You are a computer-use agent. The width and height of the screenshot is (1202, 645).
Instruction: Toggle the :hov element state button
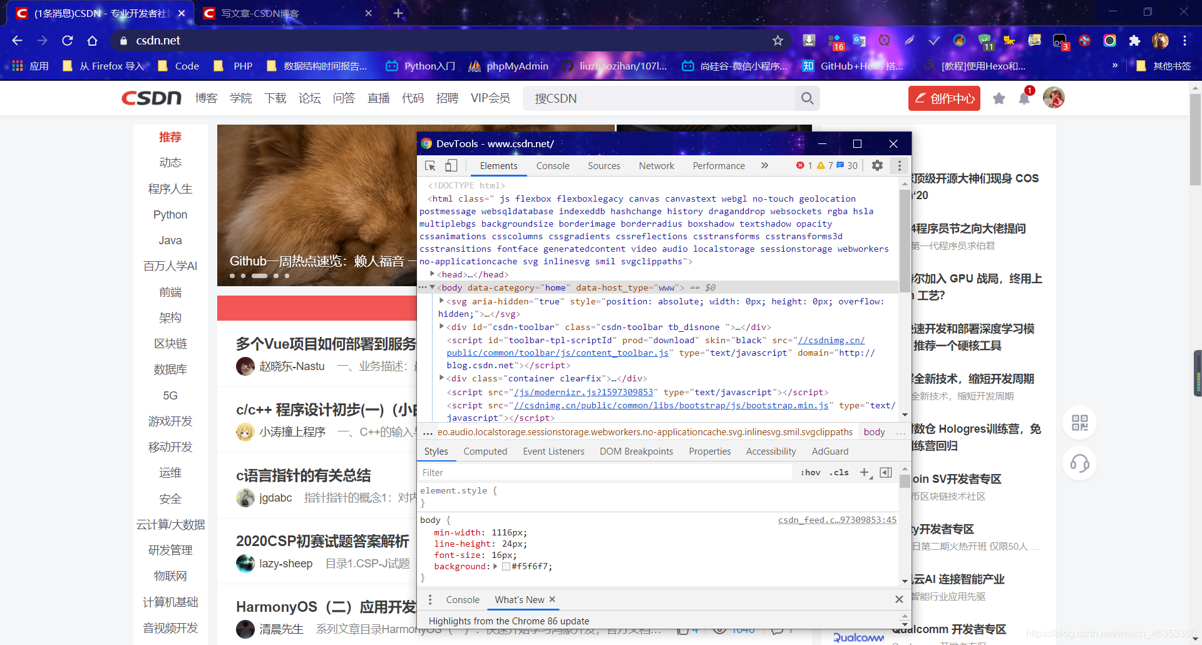coord(810,473)
